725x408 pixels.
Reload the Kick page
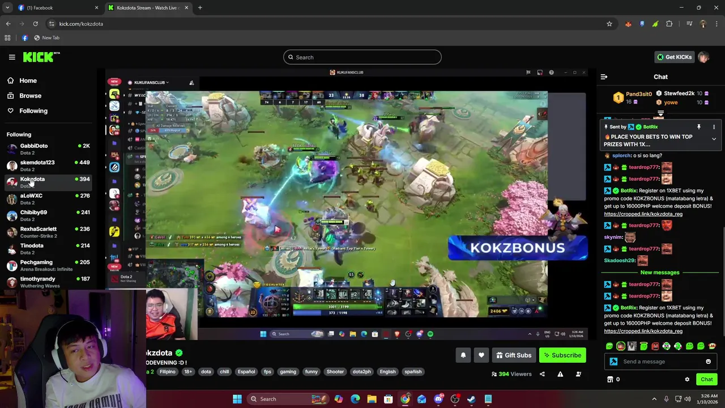coord(35,24)
